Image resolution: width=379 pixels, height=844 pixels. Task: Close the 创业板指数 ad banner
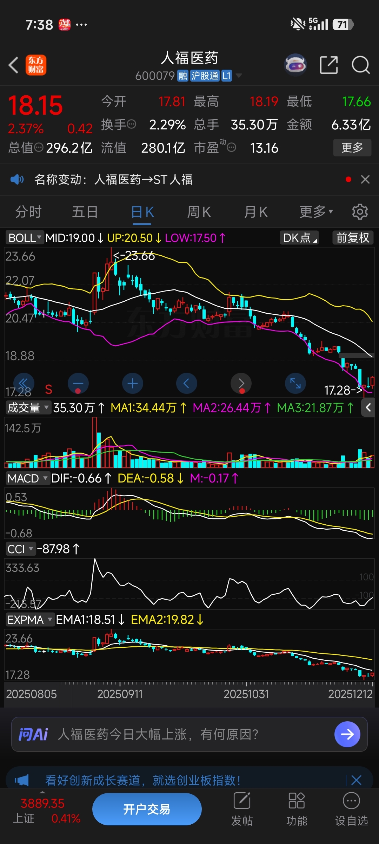click(x=356, y=780)
